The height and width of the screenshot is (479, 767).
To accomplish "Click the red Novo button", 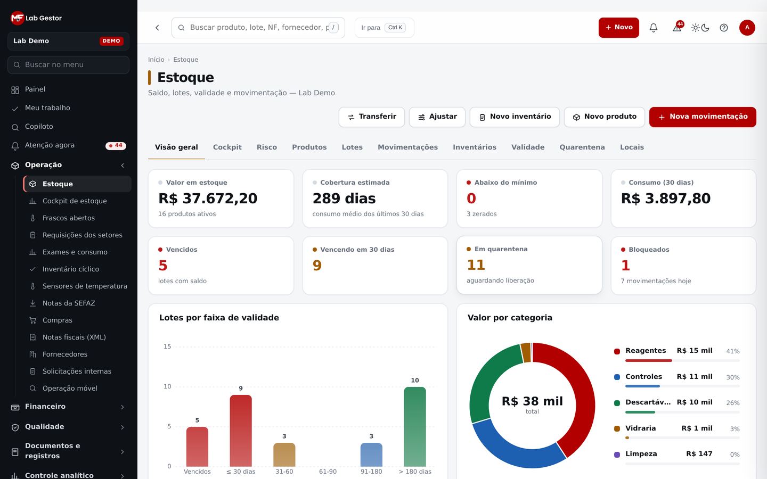I will pyautogui.click(x=619, y=28).
